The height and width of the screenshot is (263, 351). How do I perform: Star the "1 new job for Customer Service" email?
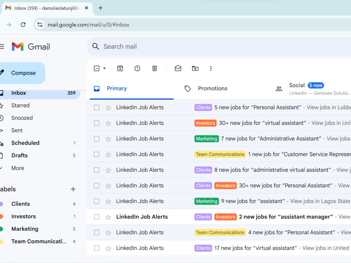[108, 155]
